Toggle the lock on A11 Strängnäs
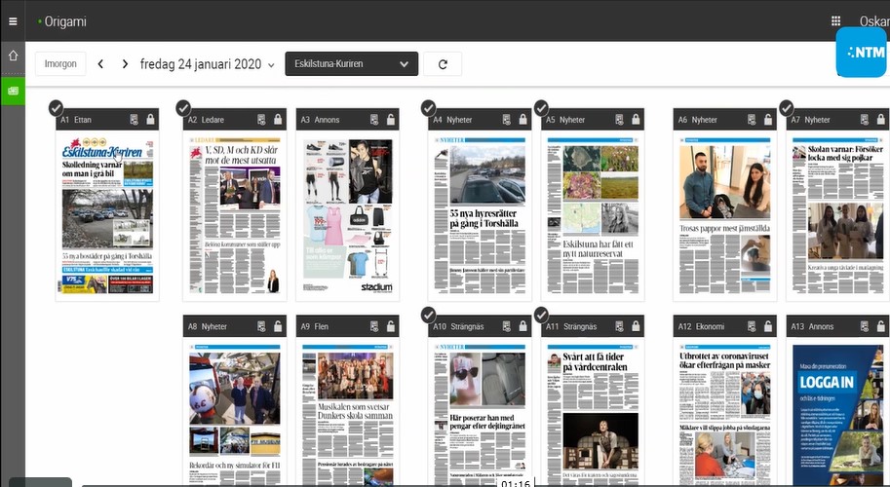The width and height of the screenshot is (890, 487). click(636, 326)
